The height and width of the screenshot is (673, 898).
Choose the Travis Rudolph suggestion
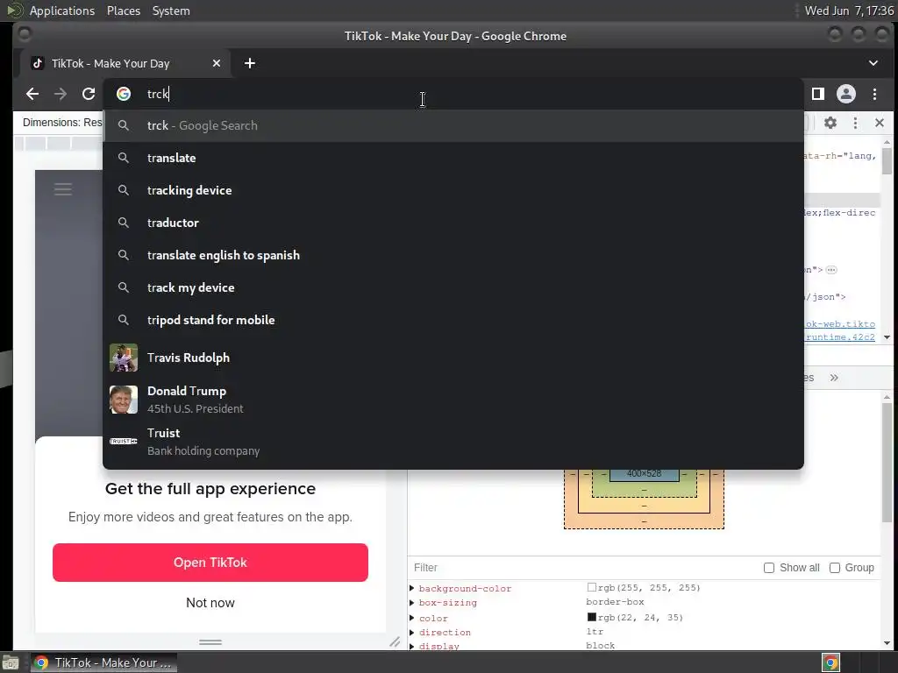click(453, 358)
